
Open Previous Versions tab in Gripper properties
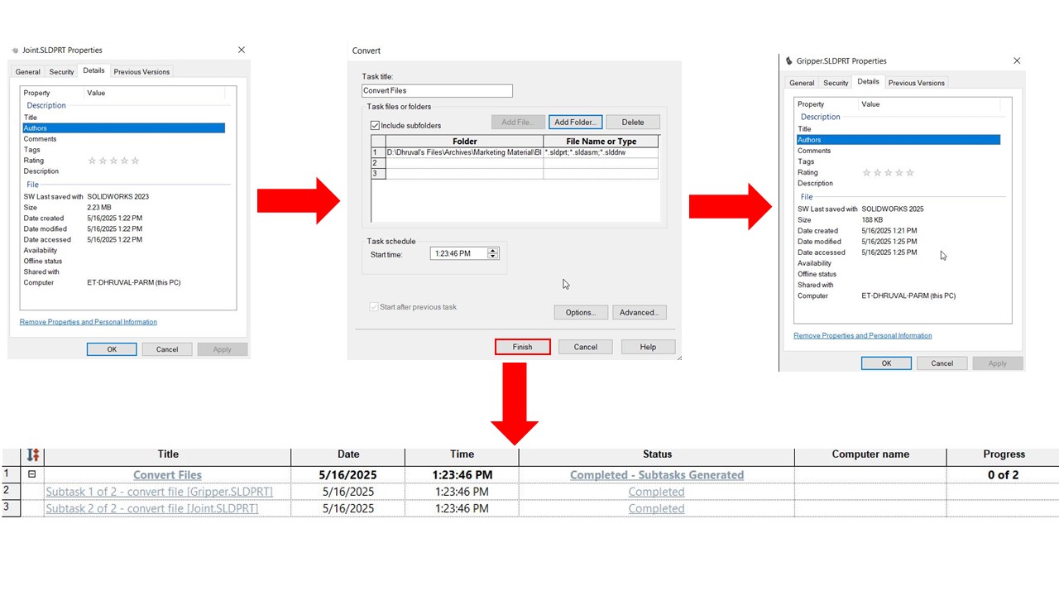click(x=916, y=83)
